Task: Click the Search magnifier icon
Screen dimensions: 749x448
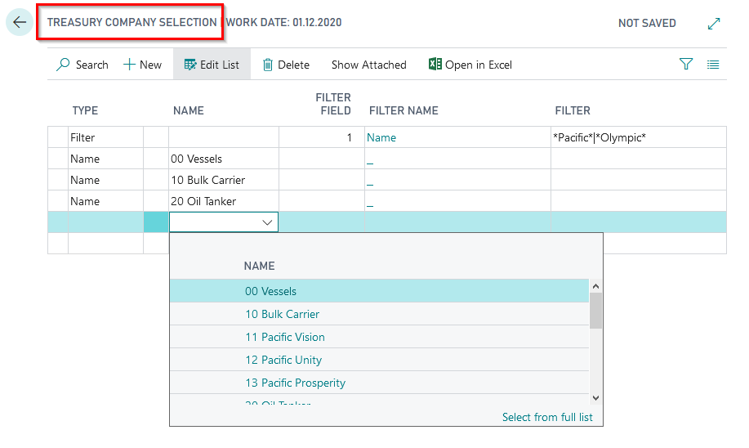Action: click(x=63, y=65)
